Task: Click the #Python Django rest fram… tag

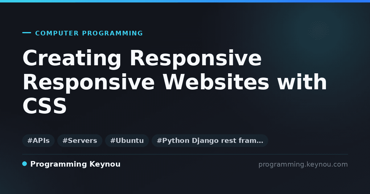Action: [210, 141]
